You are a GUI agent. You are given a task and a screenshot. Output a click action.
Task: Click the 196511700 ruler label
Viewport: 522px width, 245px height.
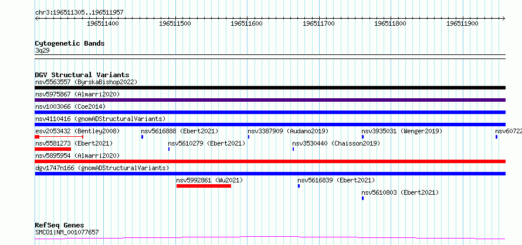[x=318, y=23]
